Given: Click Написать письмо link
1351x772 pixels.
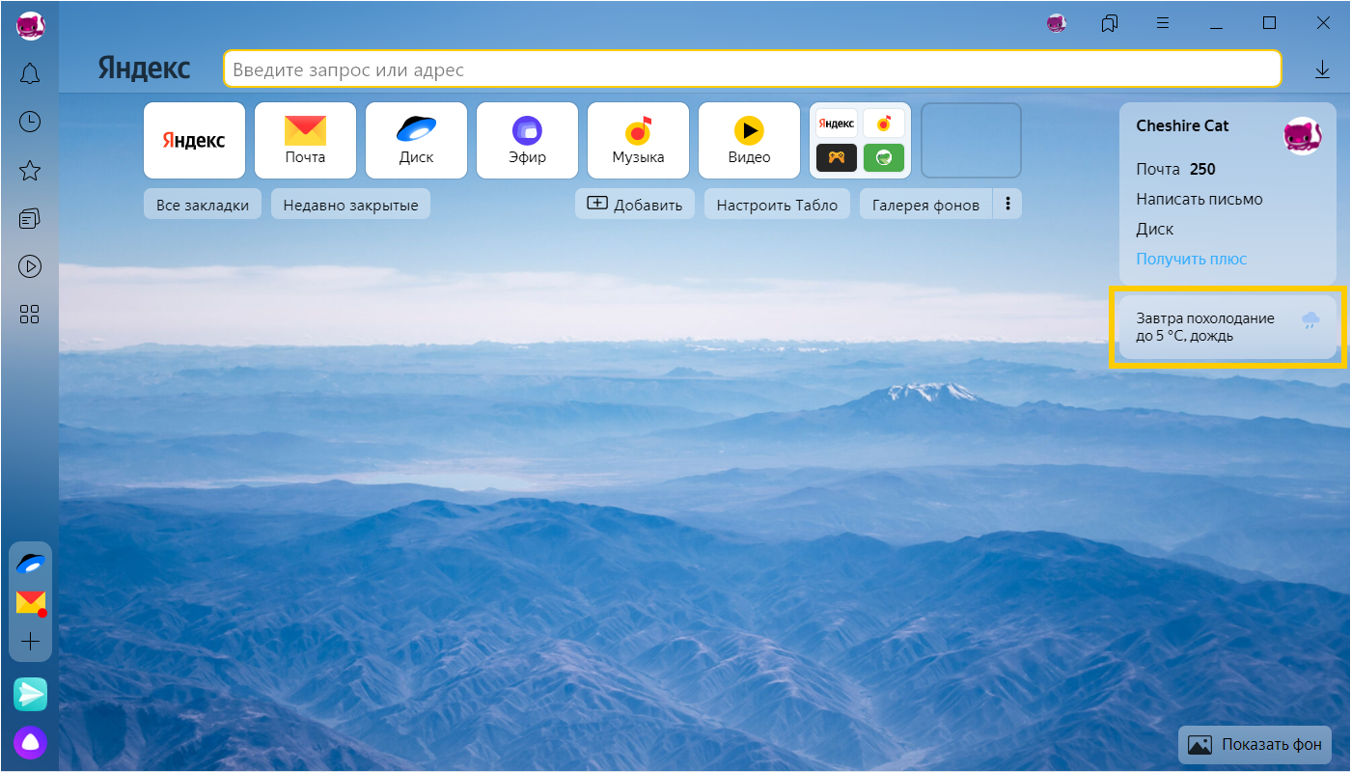Looking at the screenshot, I should pyautogui.click(x=1199, y=199).
